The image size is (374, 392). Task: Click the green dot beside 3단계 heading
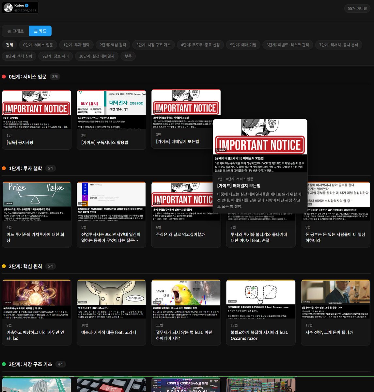click(4, 364)
